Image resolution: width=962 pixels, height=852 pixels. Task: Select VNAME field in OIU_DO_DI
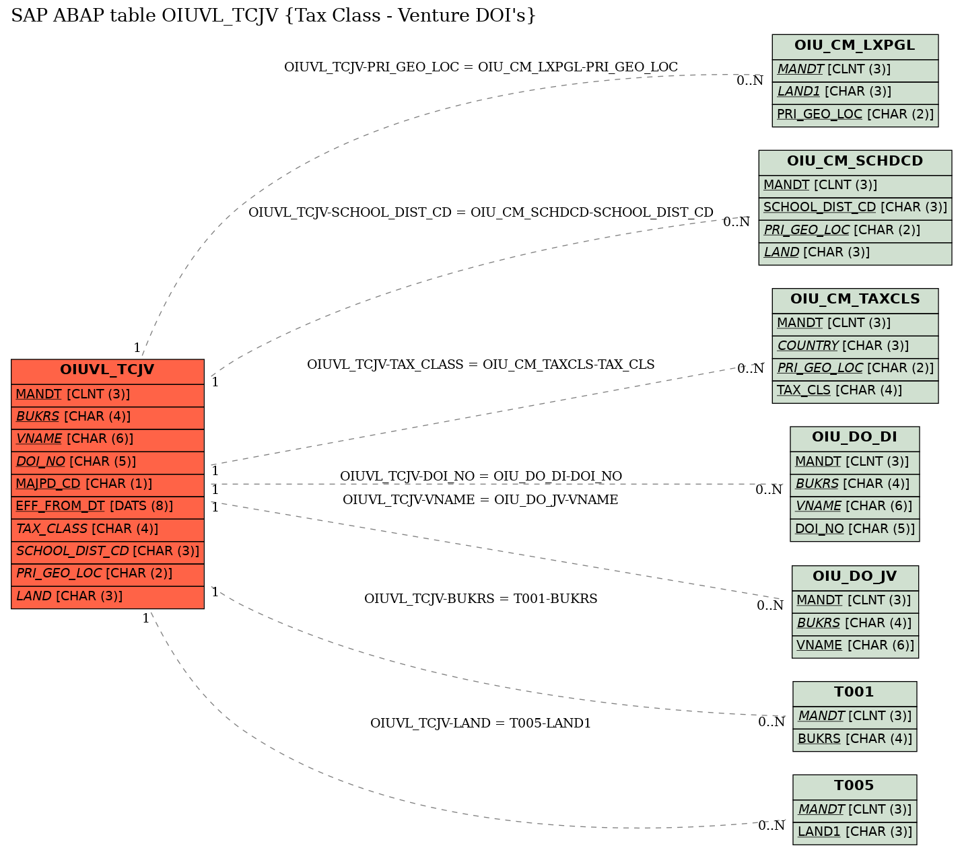[x=854, y=507]
